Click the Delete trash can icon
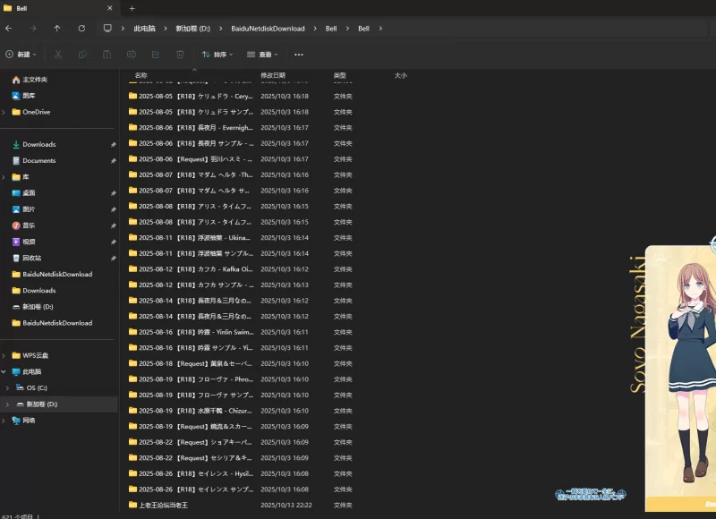The width and height of the screenshot is (716, 519). pyautogui.click(x=180, y=55)
